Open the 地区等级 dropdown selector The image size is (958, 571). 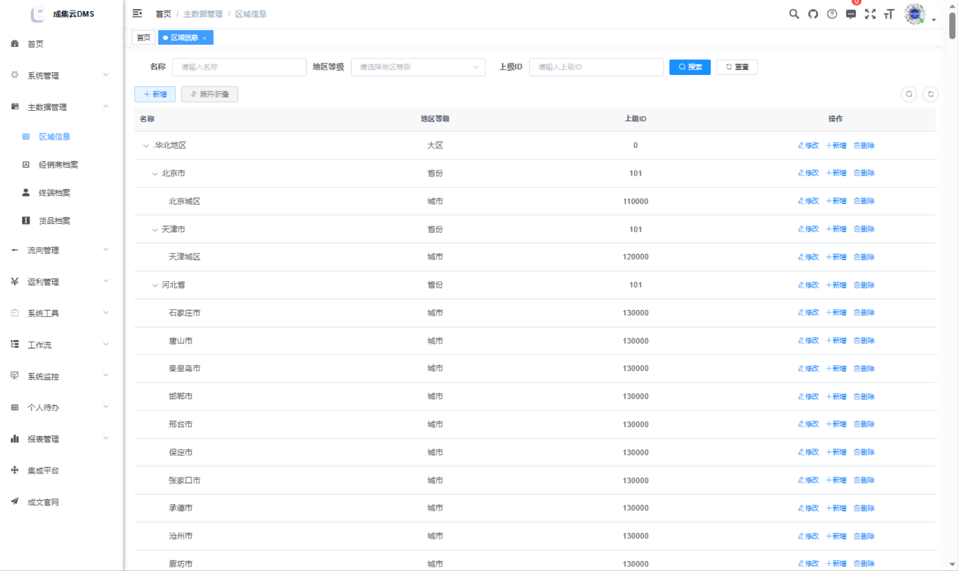point(418,67)
